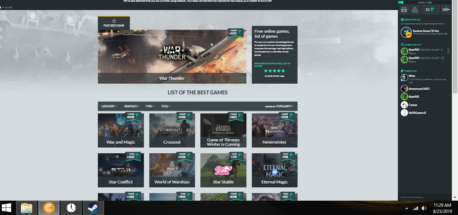
Task: Click the page vertical scrollbar
Action: [x=455, y=47]
